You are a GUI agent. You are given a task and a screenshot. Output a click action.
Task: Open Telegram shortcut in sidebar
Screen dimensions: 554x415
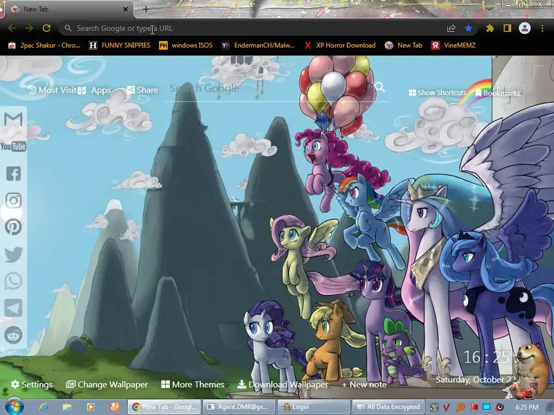(x=14, y=307)
